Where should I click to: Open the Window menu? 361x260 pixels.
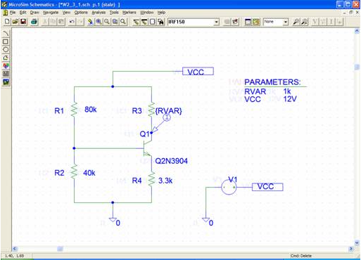pos(146,13)
